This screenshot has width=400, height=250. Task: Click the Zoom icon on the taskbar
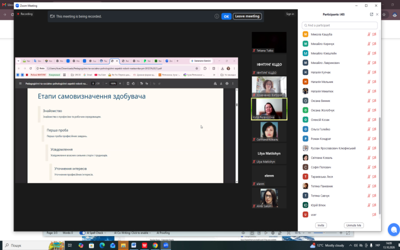coord(165,245)
